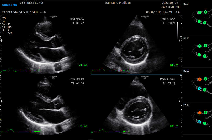Click the focus arrow left of Peak PLAX
Screen dimensions: 212x140
coord(2,101)
